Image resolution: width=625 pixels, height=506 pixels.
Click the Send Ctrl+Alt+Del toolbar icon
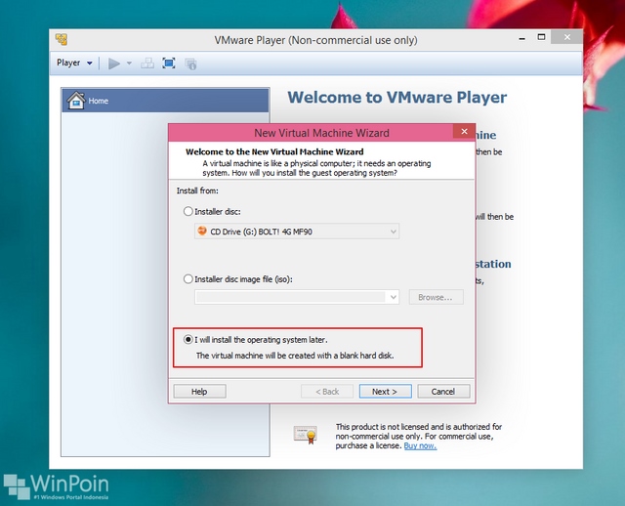(147, 63)
